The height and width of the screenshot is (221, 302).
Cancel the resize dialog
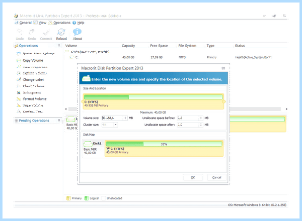click(x=217, y=177)
